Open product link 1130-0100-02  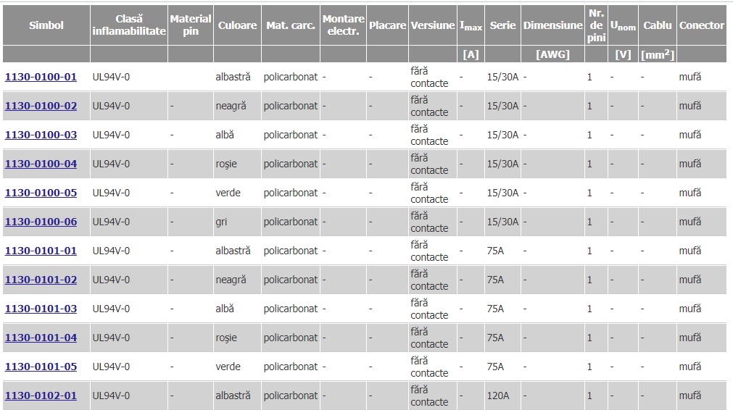tap(41, 106)
